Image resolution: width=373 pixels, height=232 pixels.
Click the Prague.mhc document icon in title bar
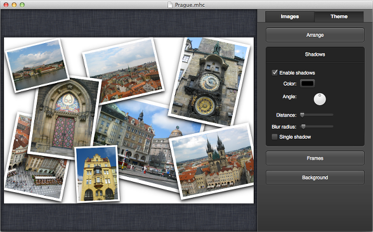point(170,5)
